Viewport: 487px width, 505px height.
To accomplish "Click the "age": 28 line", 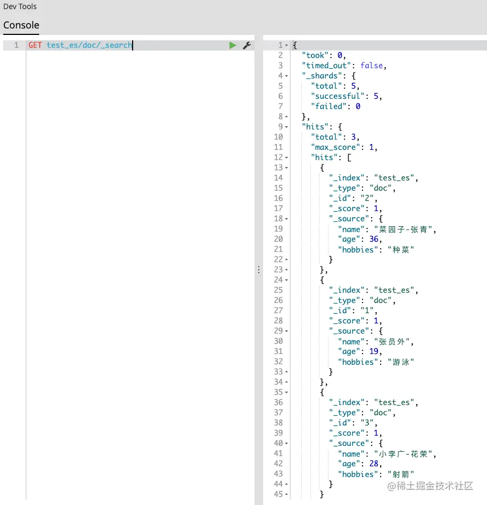I will [x=360, y=464].
